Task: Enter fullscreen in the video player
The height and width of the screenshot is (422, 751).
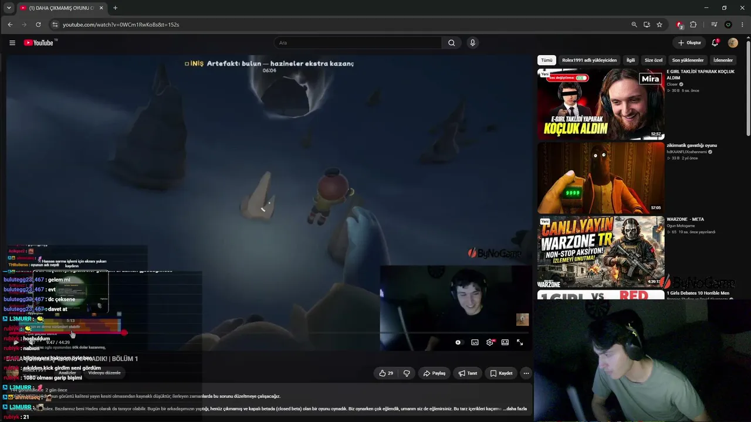Action: click(520, 342)
